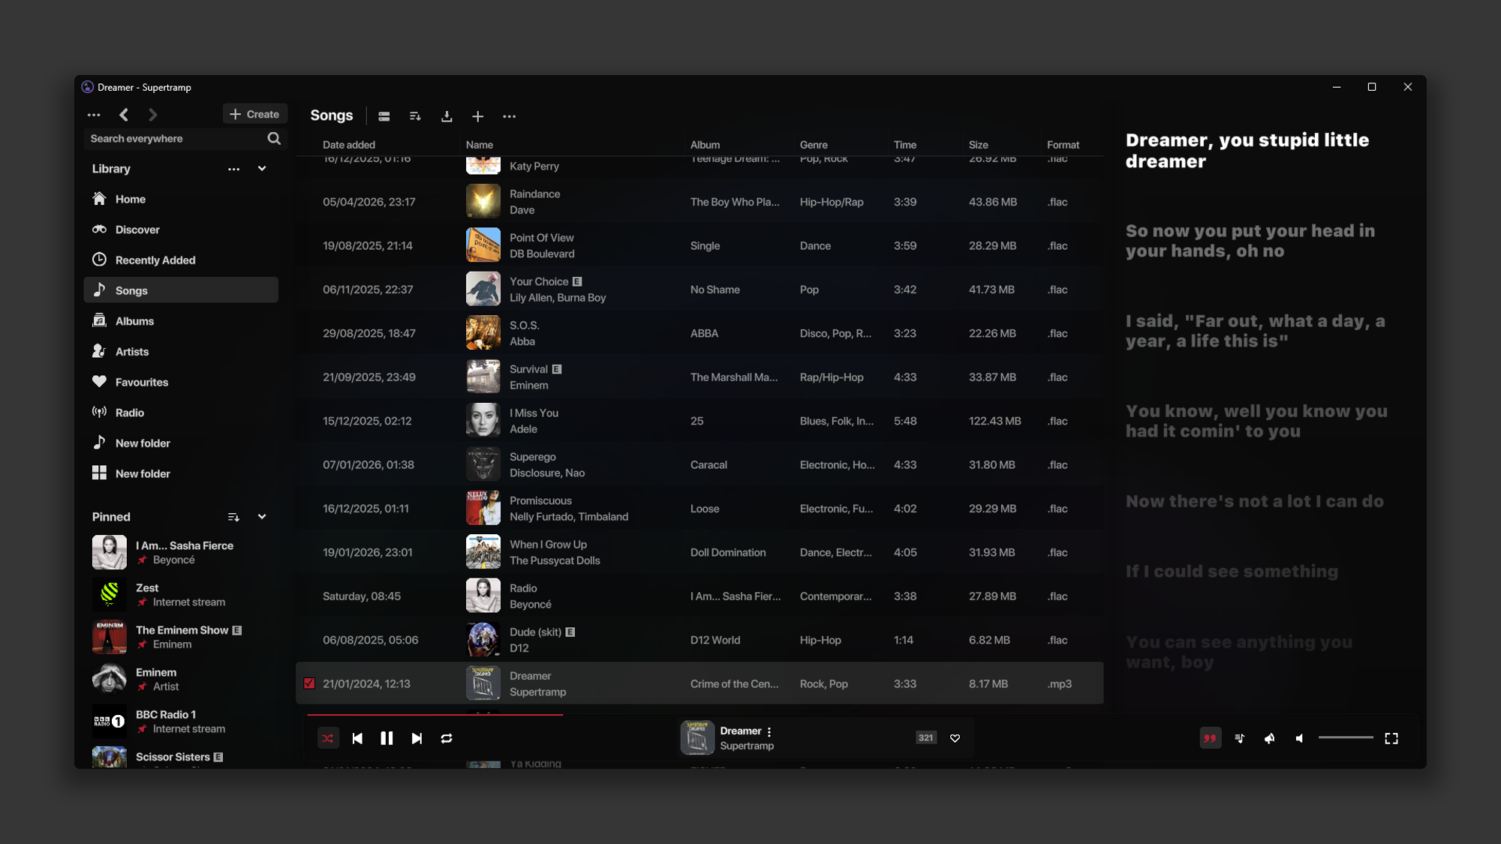Screen dimensions: 1501x844
Task: Open Albums in sidebar
Action: 134,321
